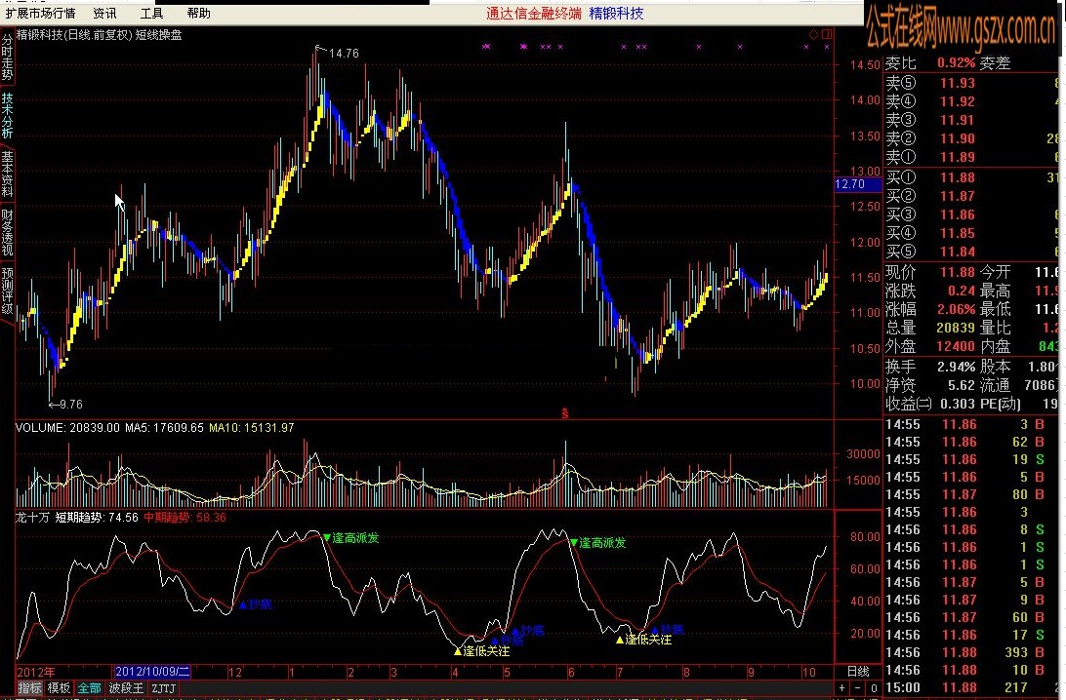The height and width of the screenshot is (700, 1066).
Task: Open the 预测评级 side tab
Action: tap(7, 292)
